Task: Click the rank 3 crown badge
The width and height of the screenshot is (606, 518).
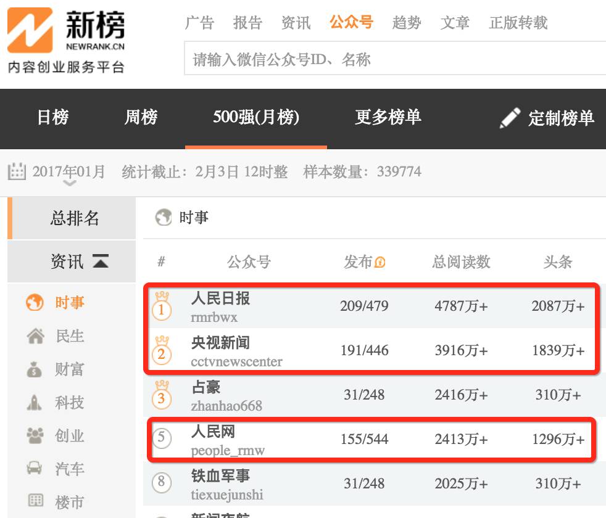Action: (162, 395)
